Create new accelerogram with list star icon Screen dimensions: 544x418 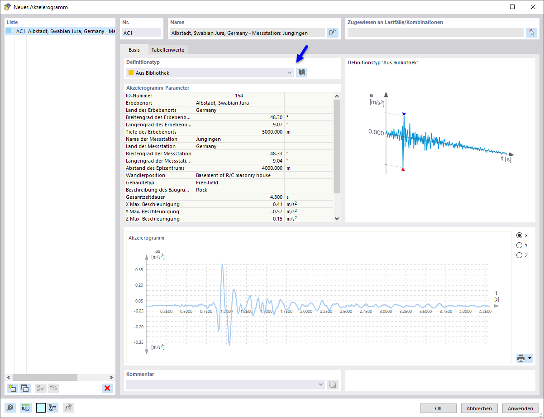tap(12, 388)
